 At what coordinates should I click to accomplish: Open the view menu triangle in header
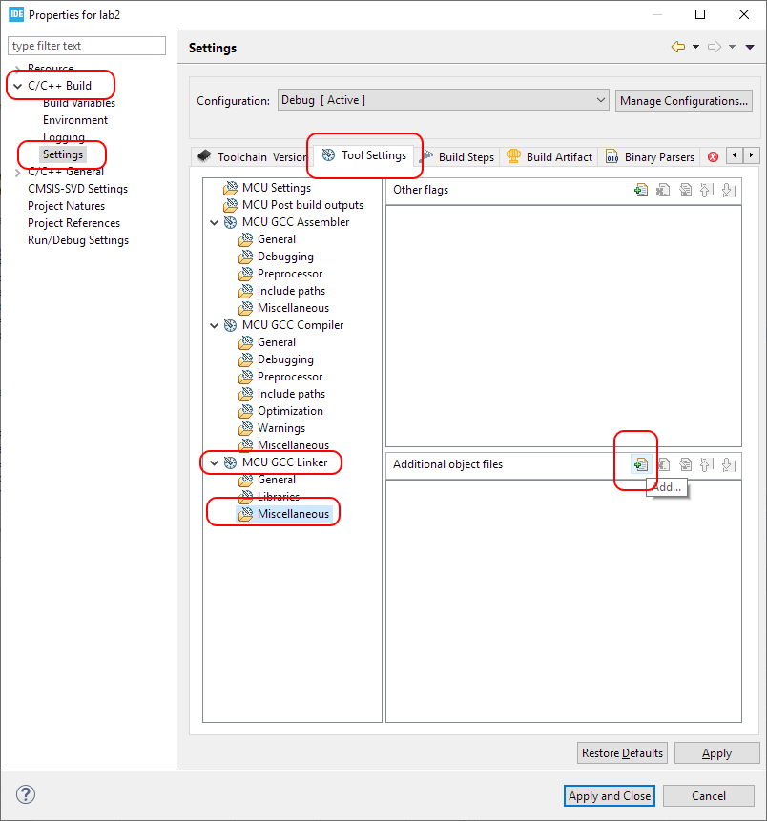[750, 47]
